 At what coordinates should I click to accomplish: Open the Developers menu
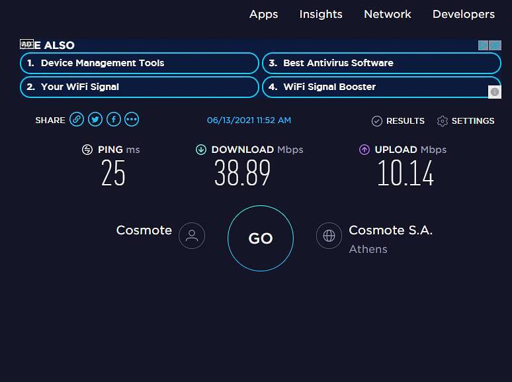[x=463, y=15]
